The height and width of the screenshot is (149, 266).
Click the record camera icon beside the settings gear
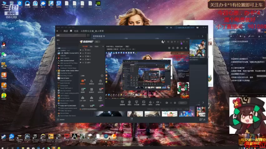(x=167, y=103)
